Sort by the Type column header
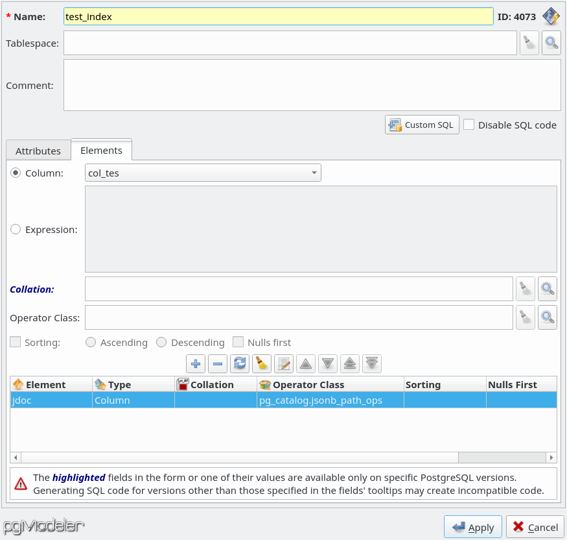 133,384
